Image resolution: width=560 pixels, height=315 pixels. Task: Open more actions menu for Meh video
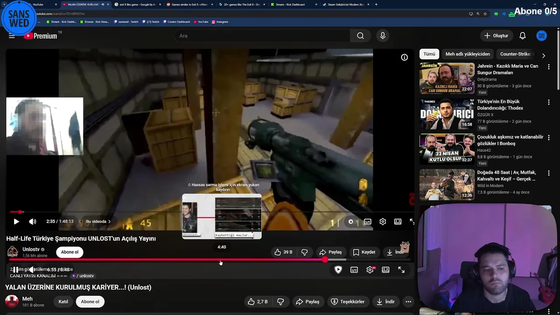pyautogui.click(x=408, y=302)
